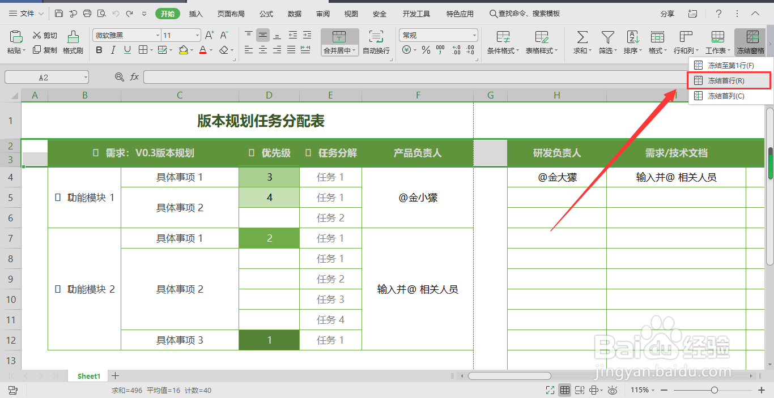Image resolution: width=774 pixels, height=398 pixels.
Task: Switch to page layout view in status bar
Action: pos(579,390)
